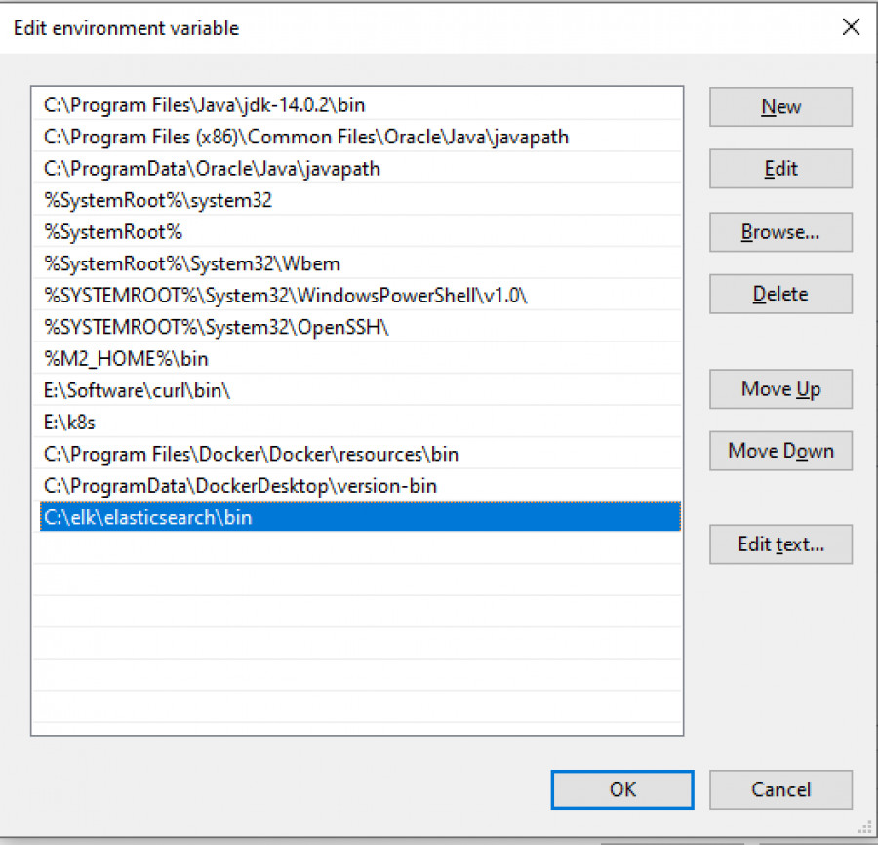
Task: Delete the selected path entry
Action: [780, 294]
